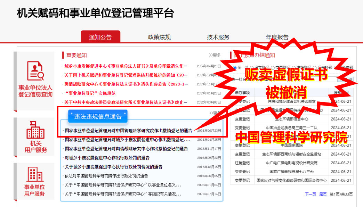This screenshot has height=207, width=363.
Task: Go to next page via 下一页
Action: point(310,194)
